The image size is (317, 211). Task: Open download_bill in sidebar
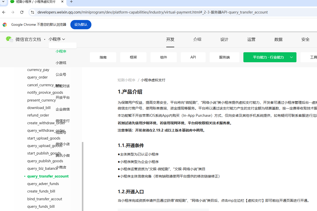[39, 108]
